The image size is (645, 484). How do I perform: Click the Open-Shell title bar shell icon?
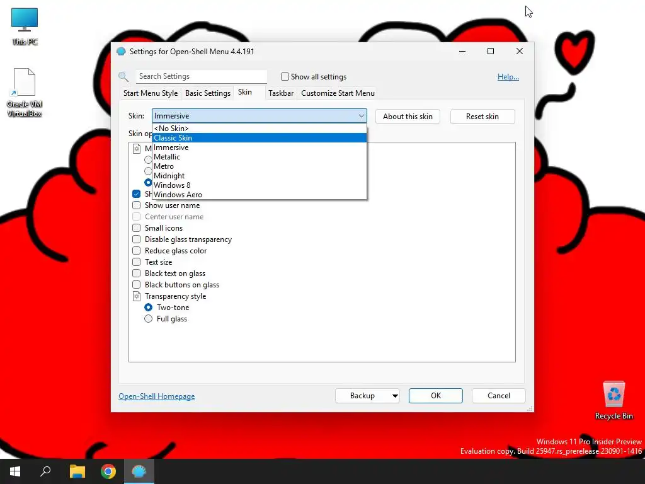click(121, 52)
